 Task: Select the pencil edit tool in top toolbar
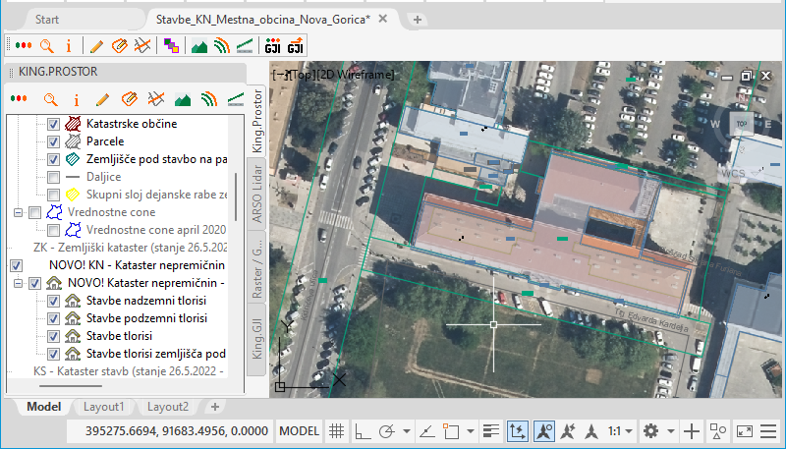pyautogui.click(x=96, y=45)
